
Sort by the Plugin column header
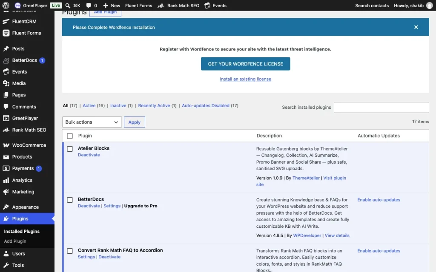coord(85,136)
